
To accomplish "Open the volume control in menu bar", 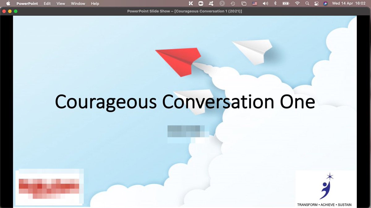I will [x=265, y=3].
